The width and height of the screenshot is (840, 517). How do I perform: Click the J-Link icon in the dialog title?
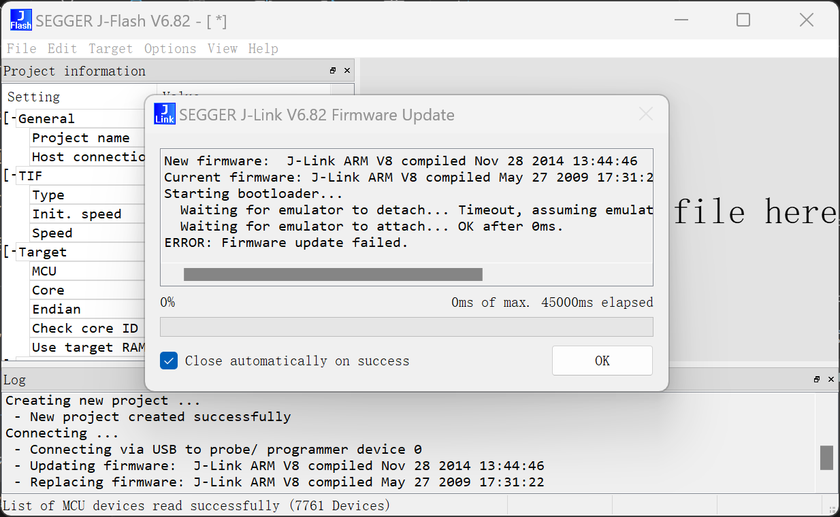(165, 114)
